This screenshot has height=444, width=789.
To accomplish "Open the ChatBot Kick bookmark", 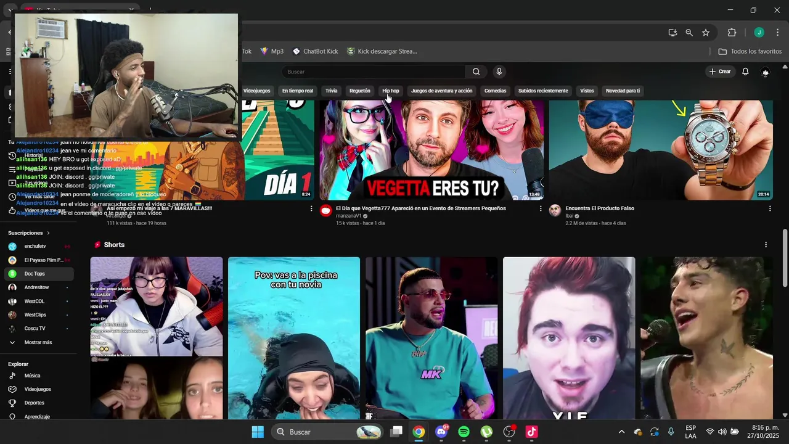I will [315, 51].
